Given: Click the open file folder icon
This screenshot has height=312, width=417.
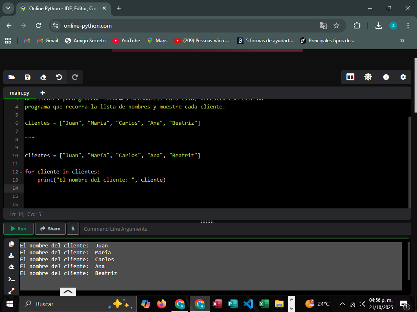Looking at the screenshot, I should pyautogui.click(x=11, y=77).
